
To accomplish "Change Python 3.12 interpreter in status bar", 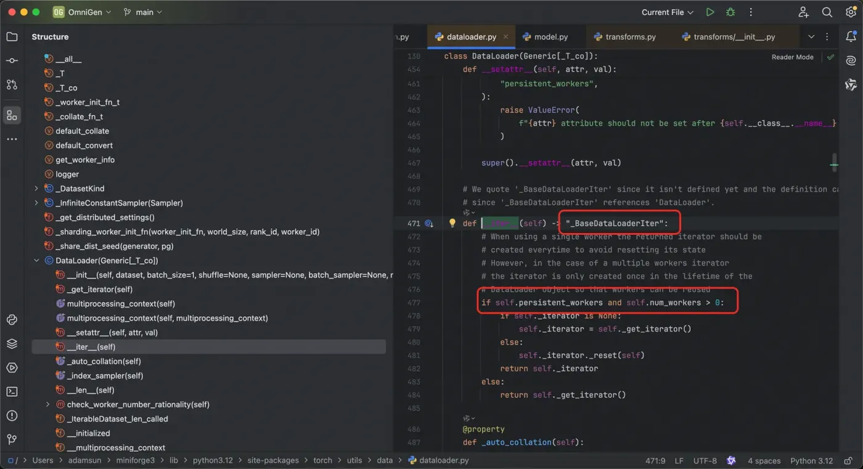I will point(812,460).
